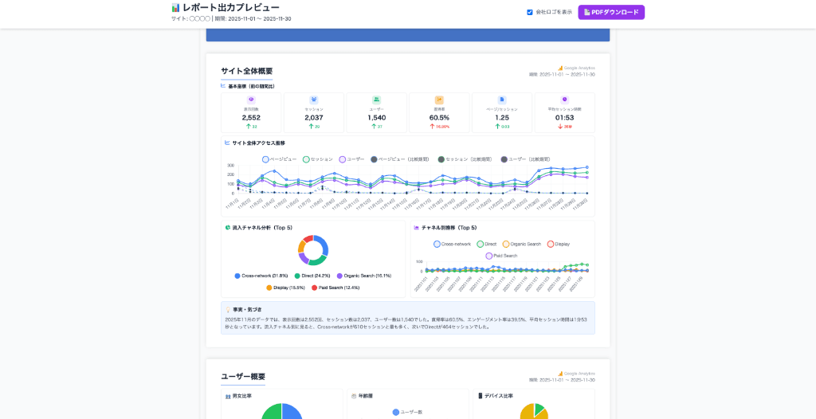Click the 表示回数 eye icon
Viewport: 816px width, 419px height.
(x=251, y=100)
